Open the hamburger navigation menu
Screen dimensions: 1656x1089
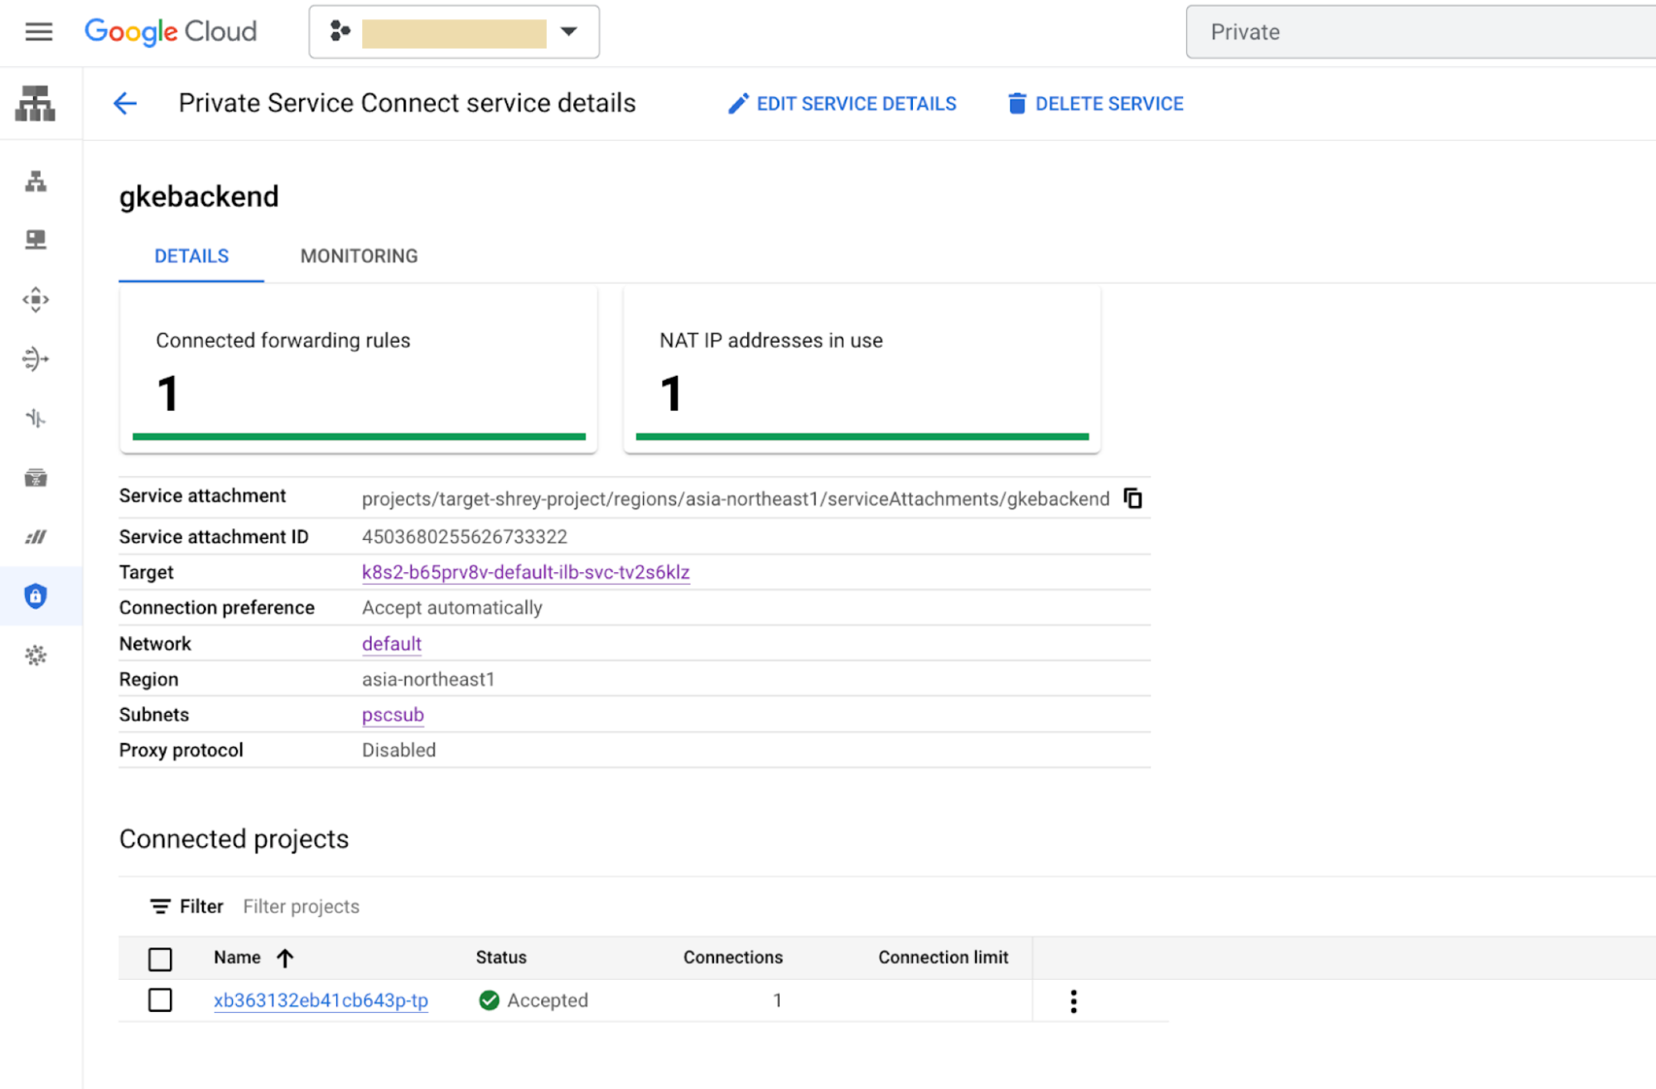(x=38, y=31)
